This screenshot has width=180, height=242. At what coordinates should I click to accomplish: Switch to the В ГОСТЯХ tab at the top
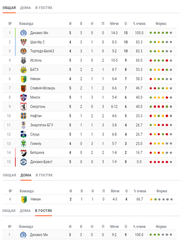click(44, 8)
